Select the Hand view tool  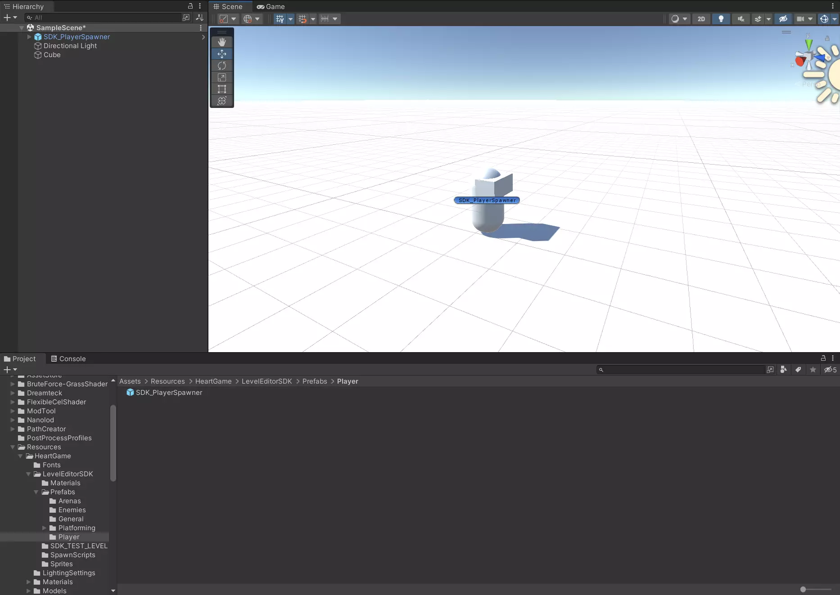pos(222,42)
